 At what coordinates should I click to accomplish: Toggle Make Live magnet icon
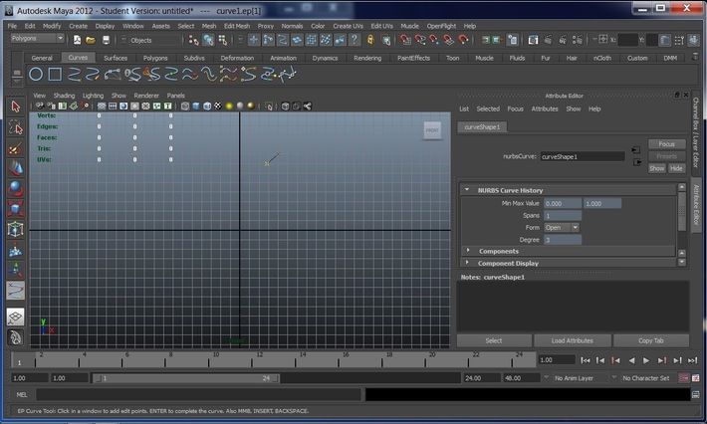(463, 40)
